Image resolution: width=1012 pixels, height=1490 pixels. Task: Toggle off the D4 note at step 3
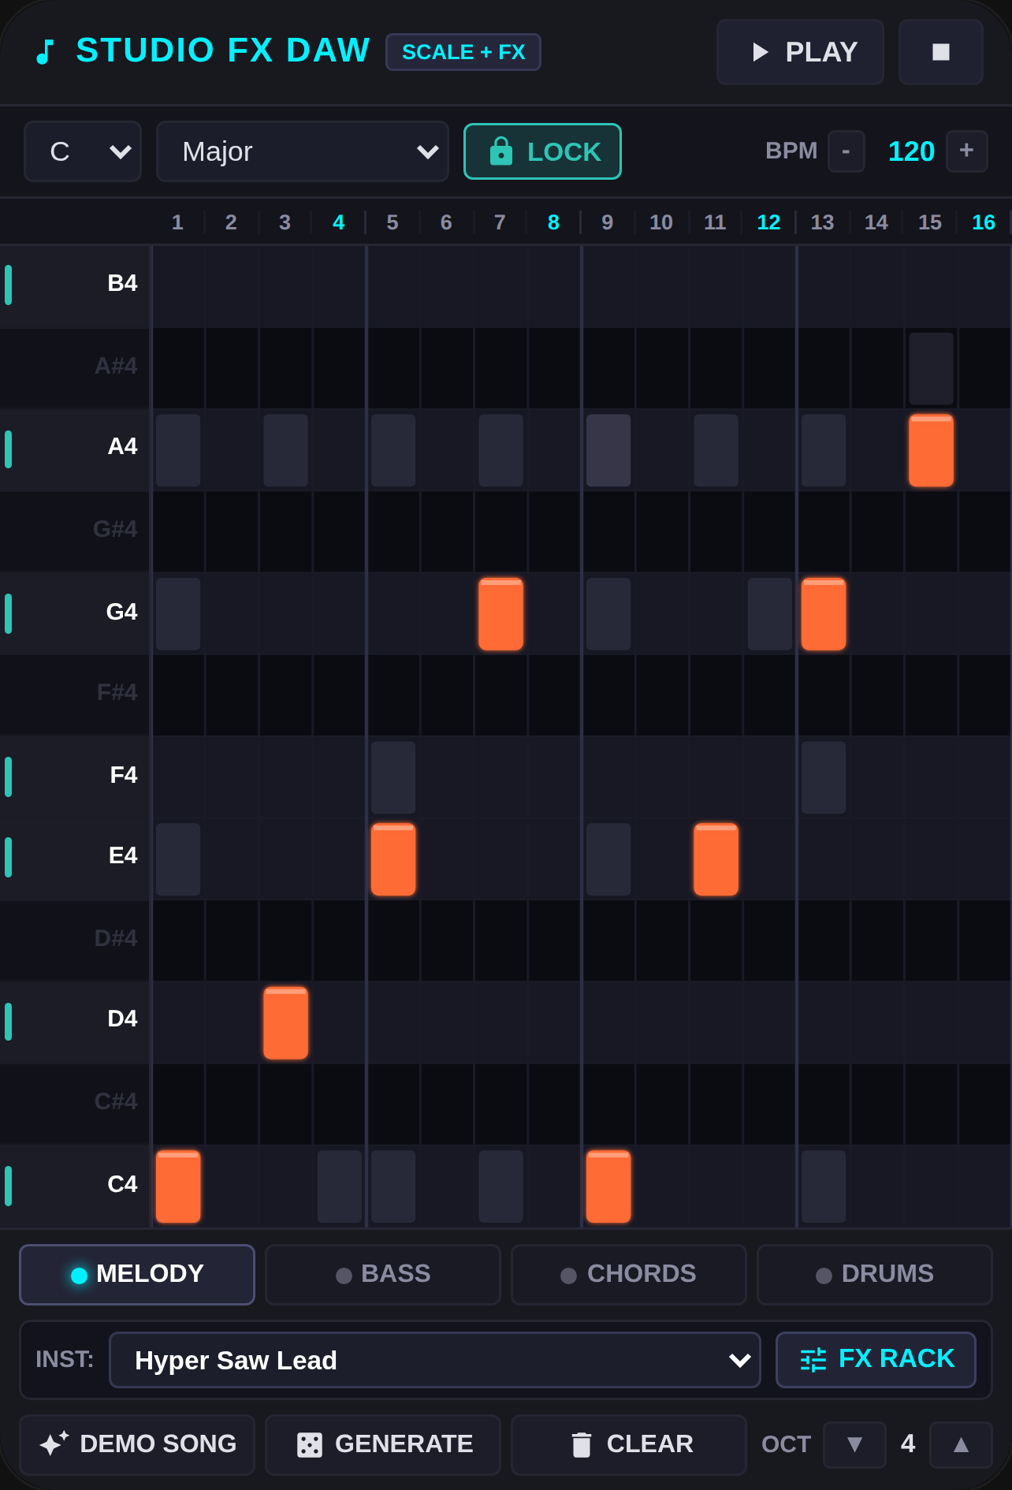[x=285, y=1023]
